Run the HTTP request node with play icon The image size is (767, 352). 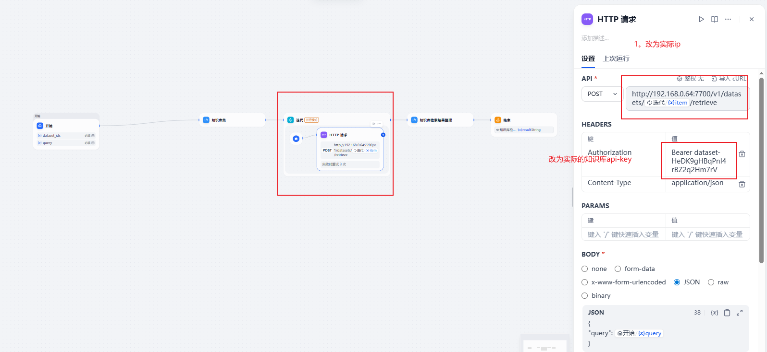tap(701, 19)
